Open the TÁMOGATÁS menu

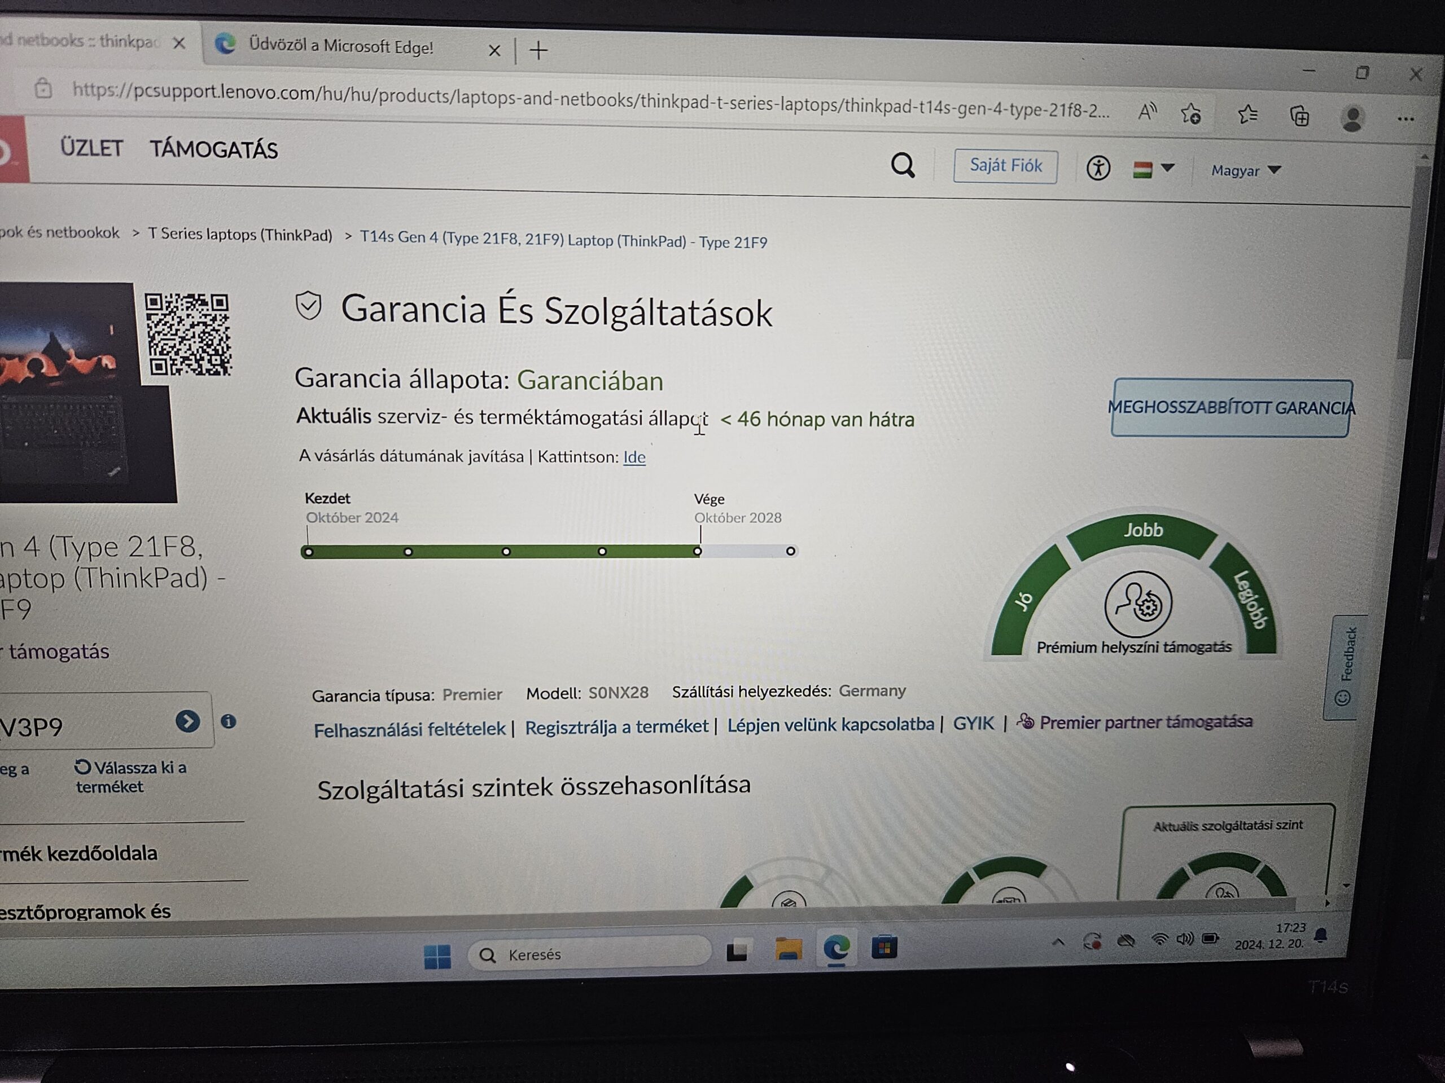coord(213,149)
